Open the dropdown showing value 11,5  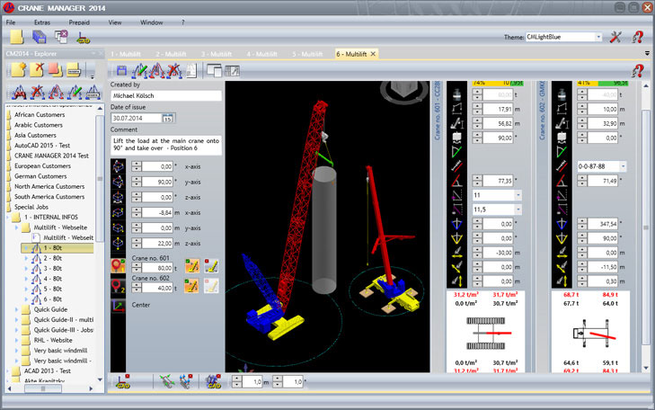pyautogui.click(x=518, y=209)
